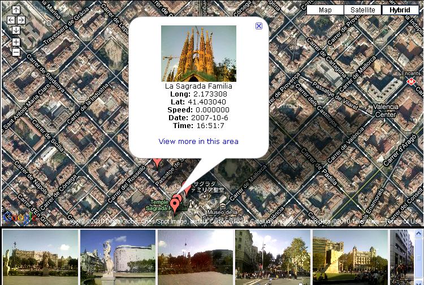Pan the map down with the arrow
The width and height of the screenshot is (424, 285).
point(16,30)
